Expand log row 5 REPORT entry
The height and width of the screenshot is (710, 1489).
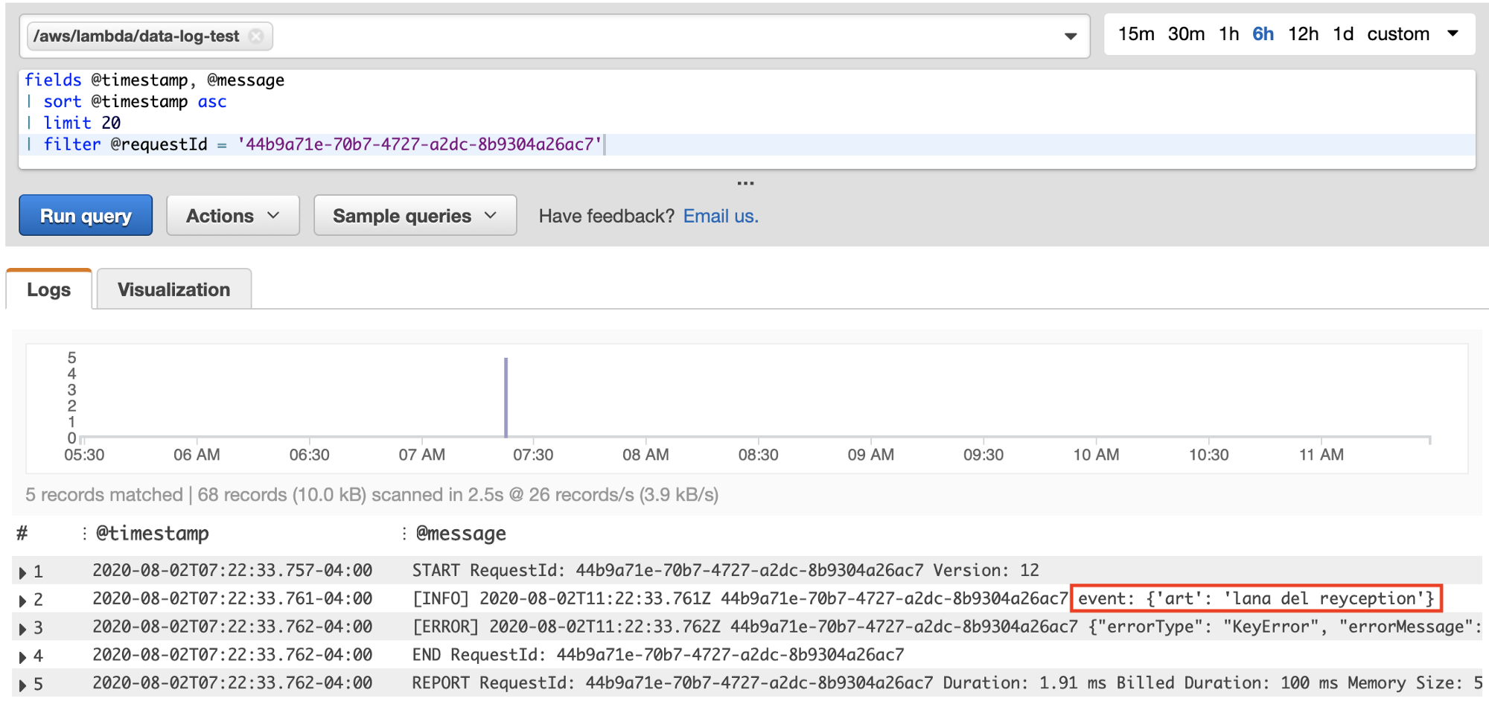23,685
